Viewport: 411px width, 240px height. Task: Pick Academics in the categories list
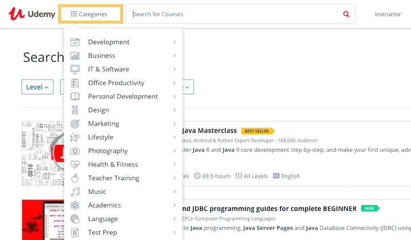(x=123, y=206)
